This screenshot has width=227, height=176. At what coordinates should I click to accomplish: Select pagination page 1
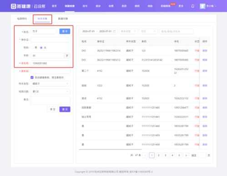click(x=152, y=155)
